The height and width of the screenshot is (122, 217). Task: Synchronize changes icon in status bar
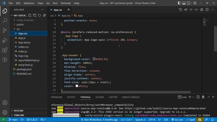(x=22, y=120)
